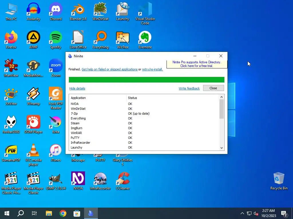
Task: Click the green Ninite progress bar
Action: 146,80
